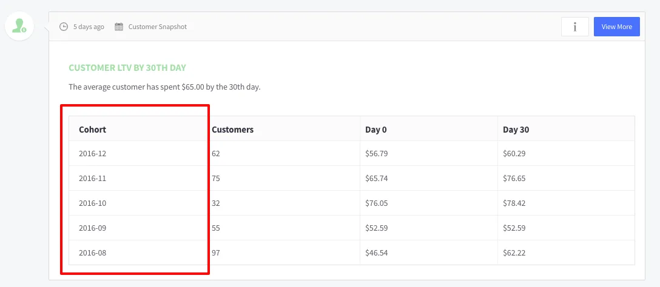Select the Cohort column header
Viewport: 660px width, 287px height.
click(x=92, y=130)
